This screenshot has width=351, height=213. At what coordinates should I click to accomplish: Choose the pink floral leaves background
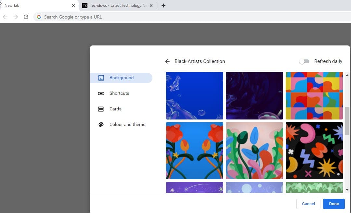click(254, 151)
